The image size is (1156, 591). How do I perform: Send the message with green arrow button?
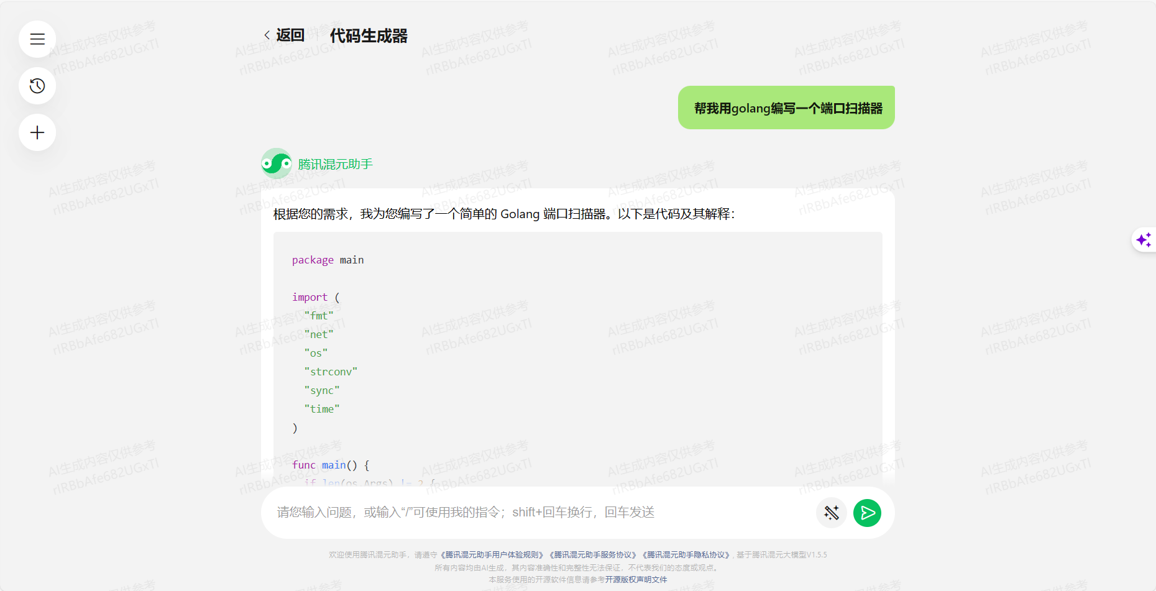click(x=867, y=513)
